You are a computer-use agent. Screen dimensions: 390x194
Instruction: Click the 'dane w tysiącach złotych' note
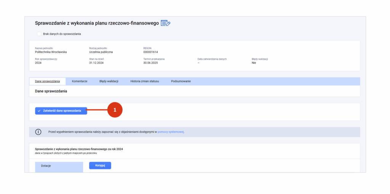tap(66, 153)
